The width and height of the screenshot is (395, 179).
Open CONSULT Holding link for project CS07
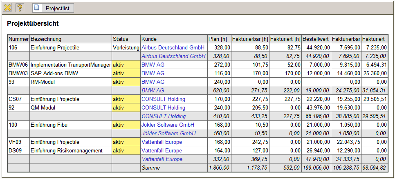click(163, 99)
